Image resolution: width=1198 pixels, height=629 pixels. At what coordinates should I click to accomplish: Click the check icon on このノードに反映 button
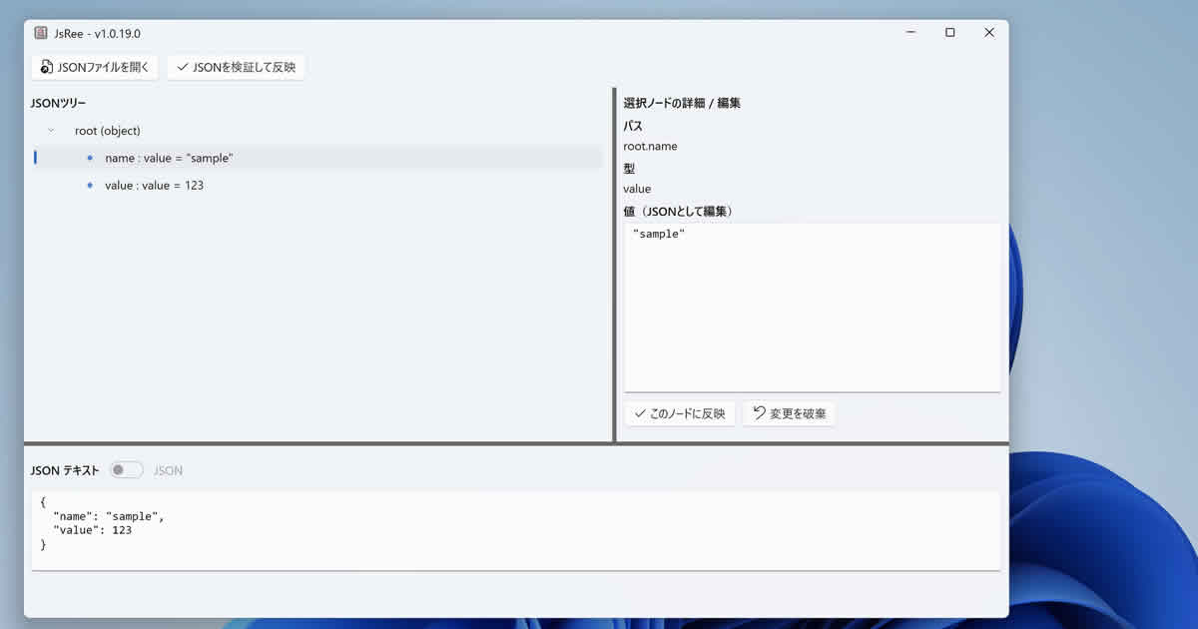tap(640, 412)
